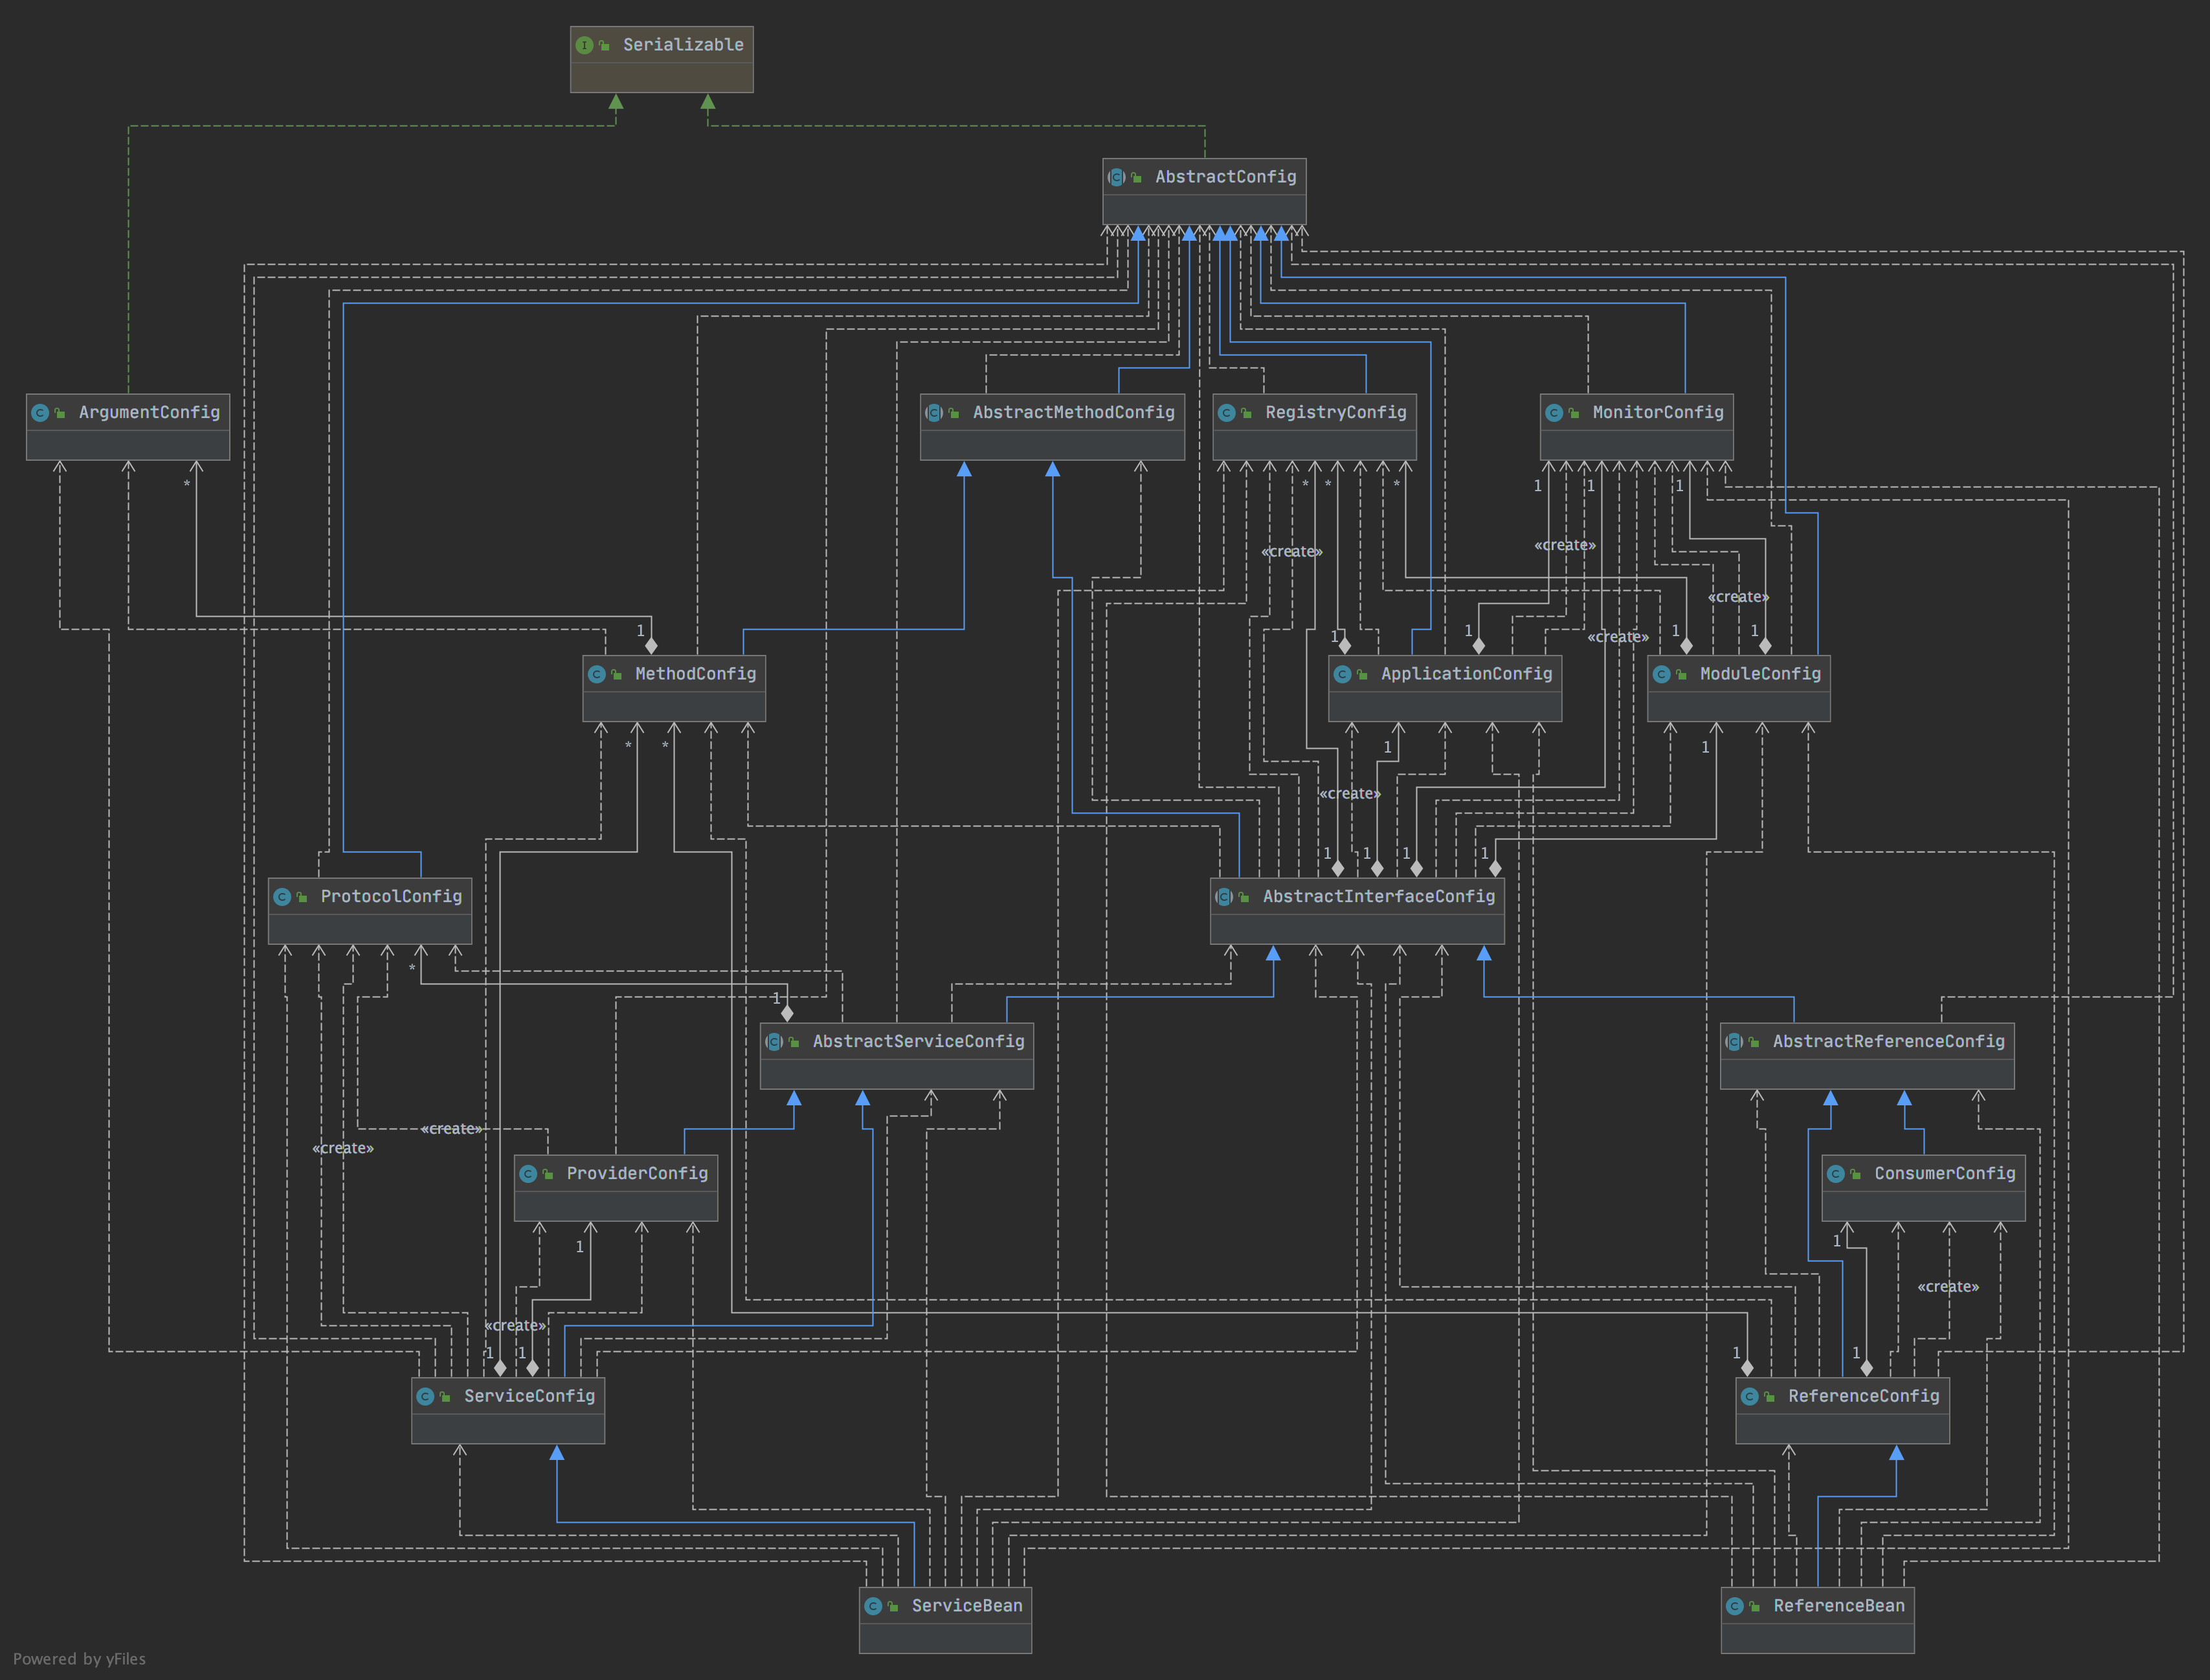The height and width of the screenshot is (1680, 2210).
Task: Click the AbstractMethodConfig class icon
Action: (934, 413)
